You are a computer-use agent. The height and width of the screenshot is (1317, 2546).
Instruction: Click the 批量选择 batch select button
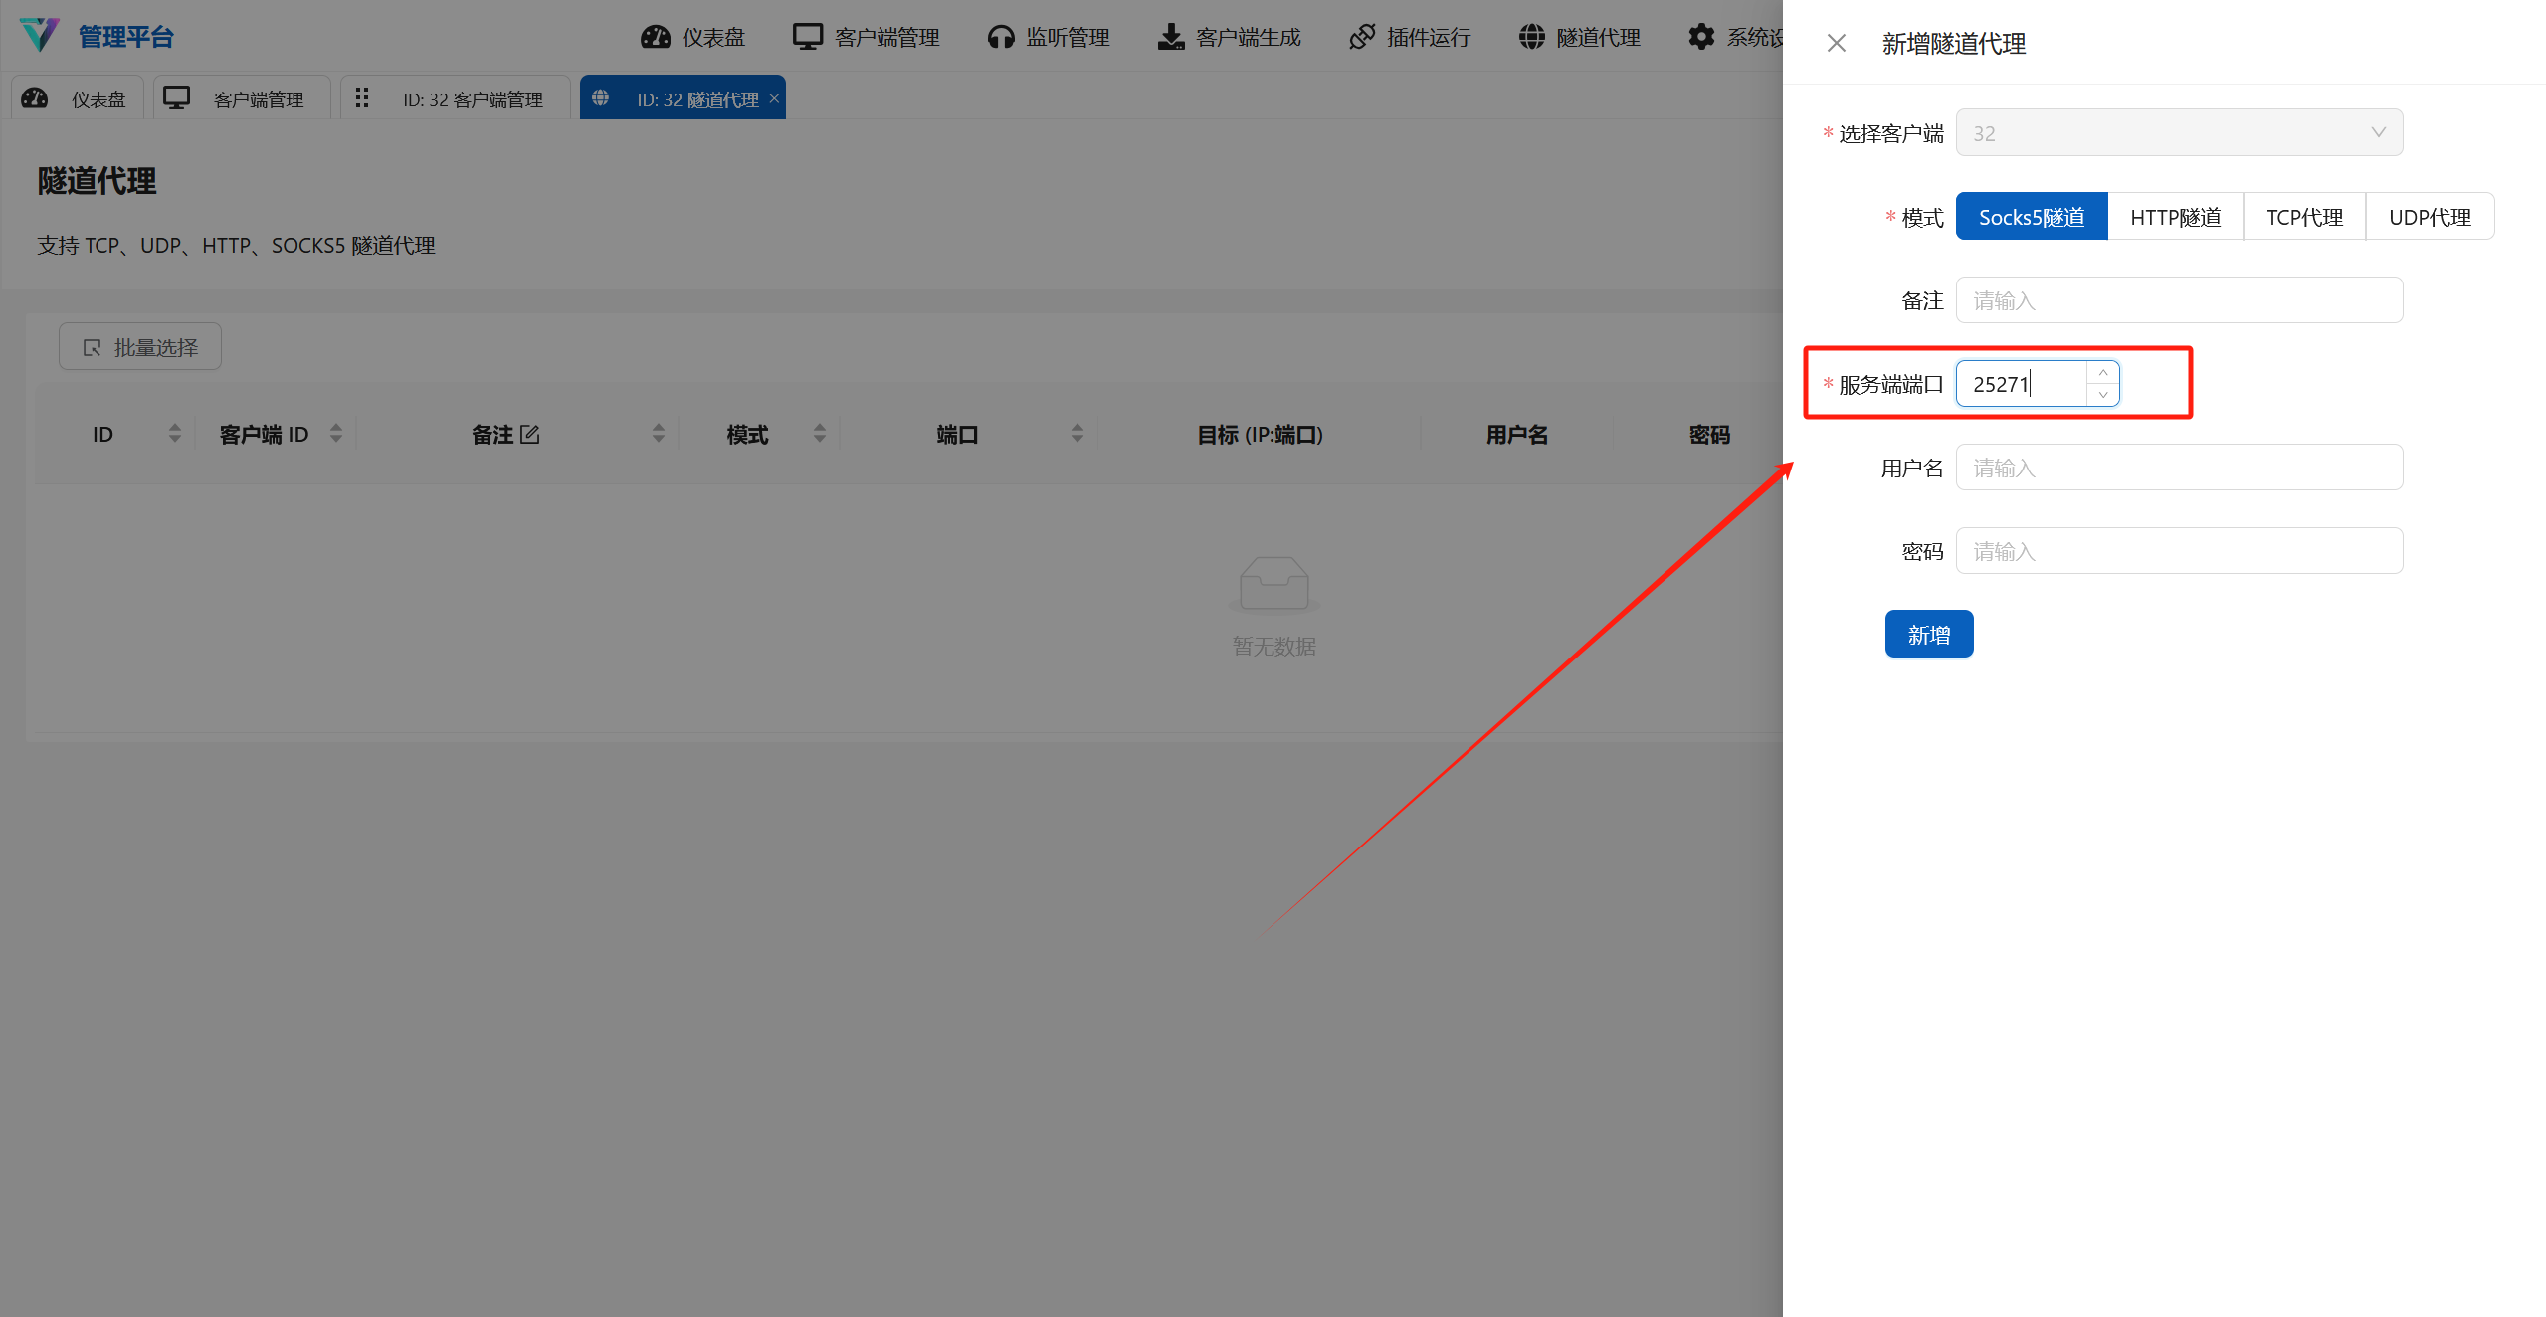click(139, 346)
